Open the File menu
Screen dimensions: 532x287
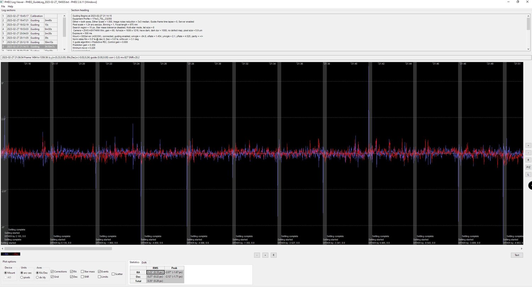tap(3, 6)
